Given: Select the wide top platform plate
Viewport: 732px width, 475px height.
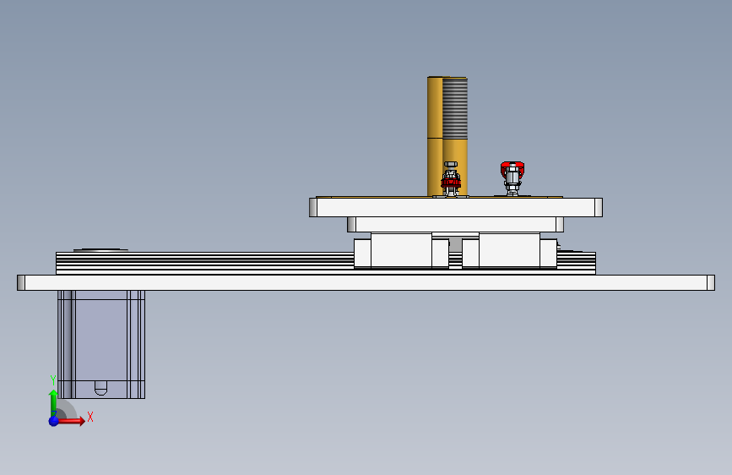Looking at the screenshot, I should click(x=456, y=207).
